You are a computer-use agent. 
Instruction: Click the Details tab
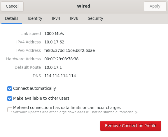tap(12, 19)
